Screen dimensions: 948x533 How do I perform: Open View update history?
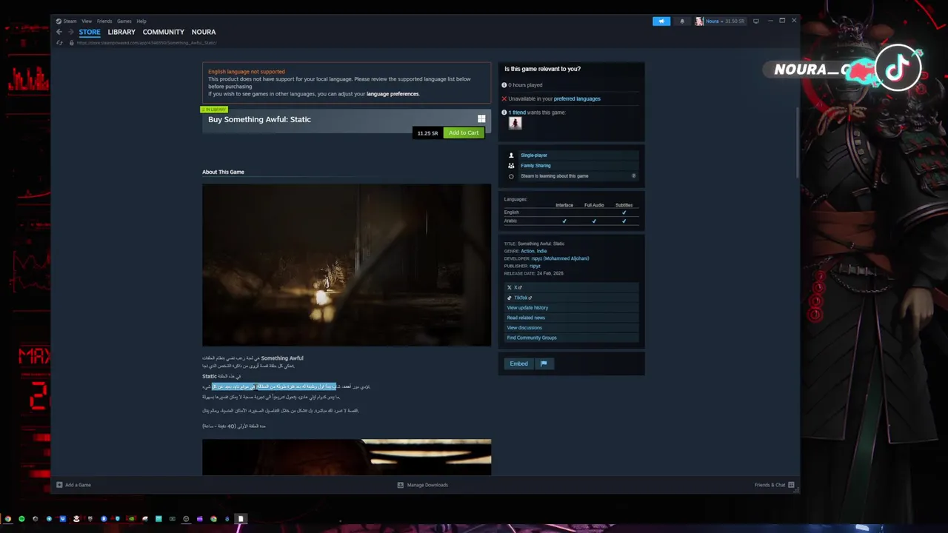(527, 308)
